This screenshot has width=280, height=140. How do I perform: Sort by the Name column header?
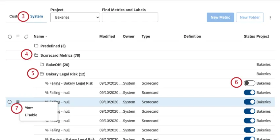click(39, 36)
